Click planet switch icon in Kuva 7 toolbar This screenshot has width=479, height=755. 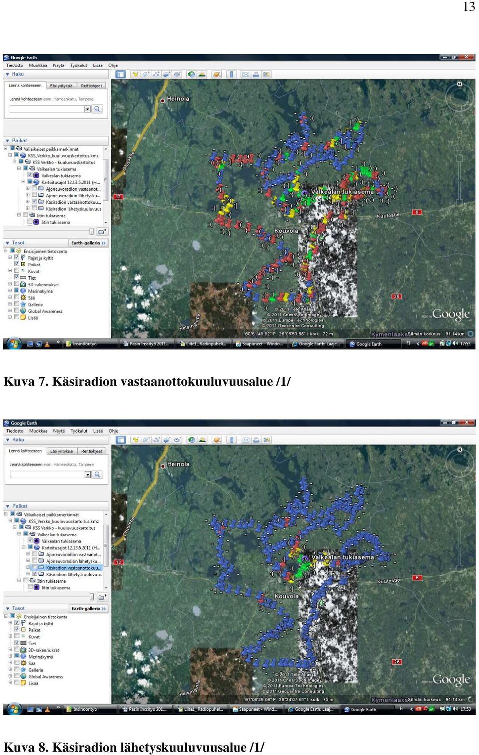coord(217,74)
